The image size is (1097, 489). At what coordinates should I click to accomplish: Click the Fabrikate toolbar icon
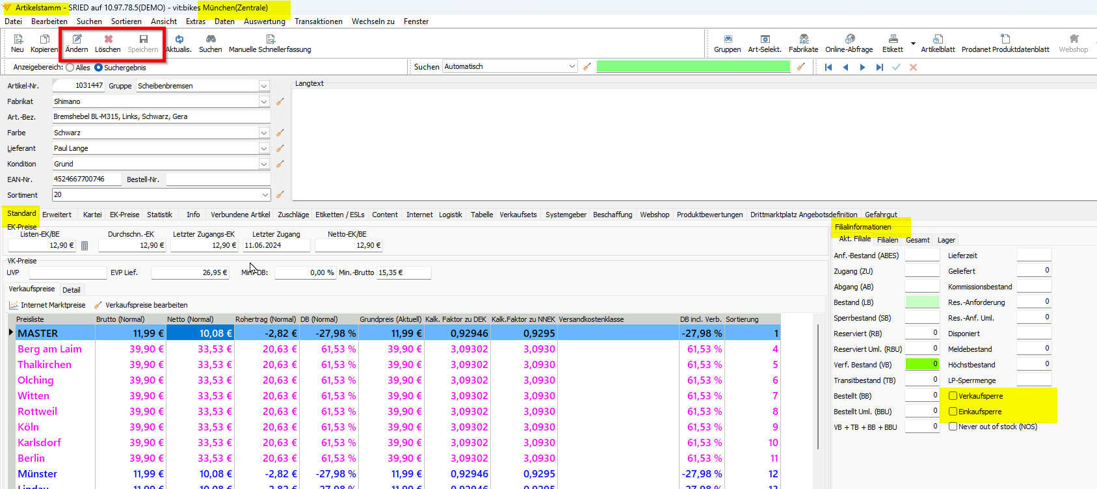pos(804,40)
